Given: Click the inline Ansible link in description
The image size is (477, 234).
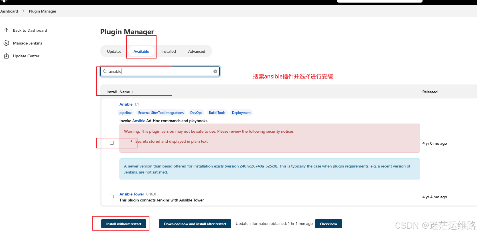Looking at the screenshot, I should pyautogui.click(x=139, y=121).
